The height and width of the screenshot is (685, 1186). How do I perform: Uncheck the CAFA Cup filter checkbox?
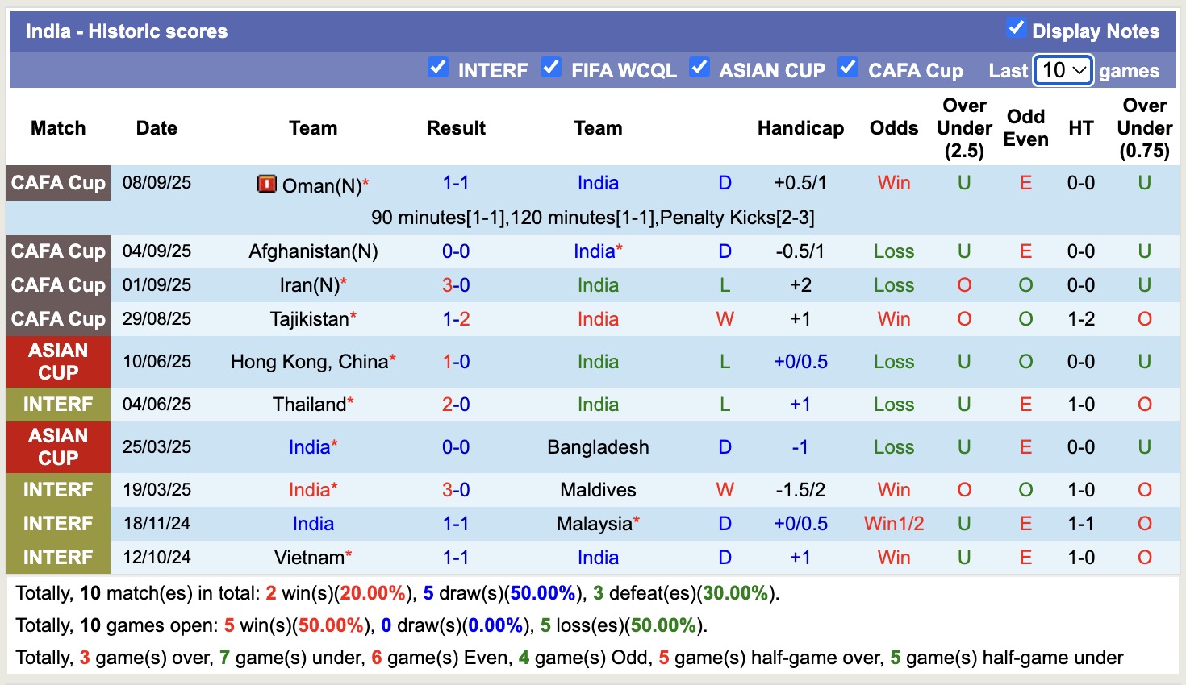coord(848,67)
